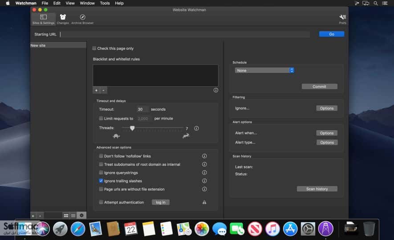Uncheck Ignore trailing slashes
394x240 pixels.
(x=101, y=180)
